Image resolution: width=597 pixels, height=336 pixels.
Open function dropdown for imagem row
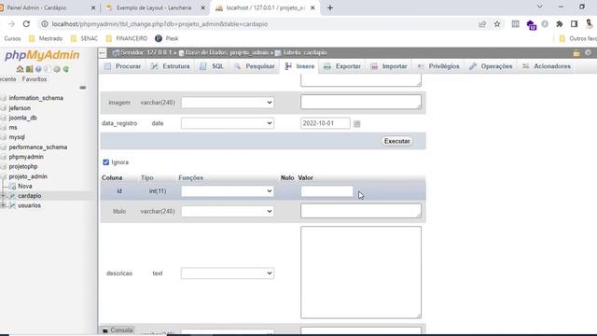tap(228, 103)
